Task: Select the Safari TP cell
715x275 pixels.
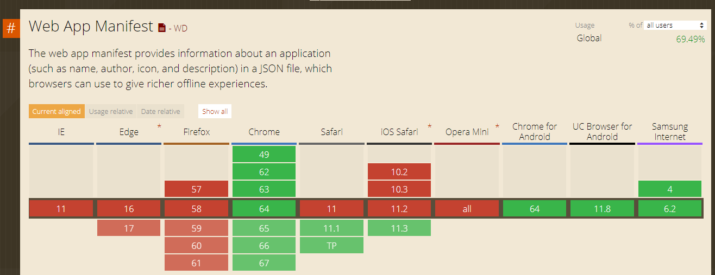Action: [331, 246]
